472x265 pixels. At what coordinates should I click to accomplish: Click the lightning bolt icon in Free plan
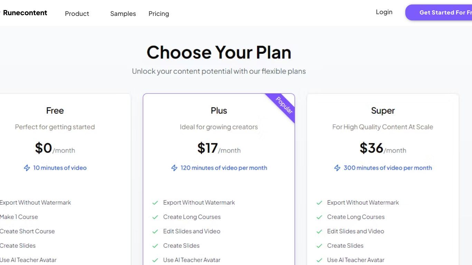pyautogui.click(x=27, y=168)
